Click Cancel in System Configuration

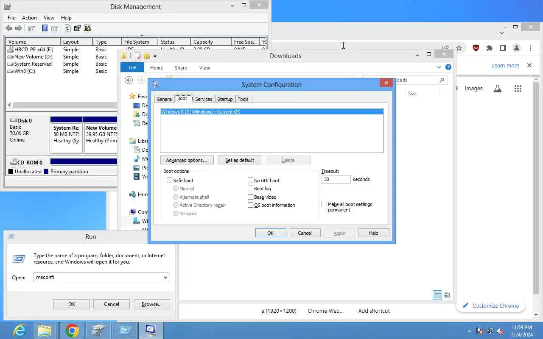point(305,233)
